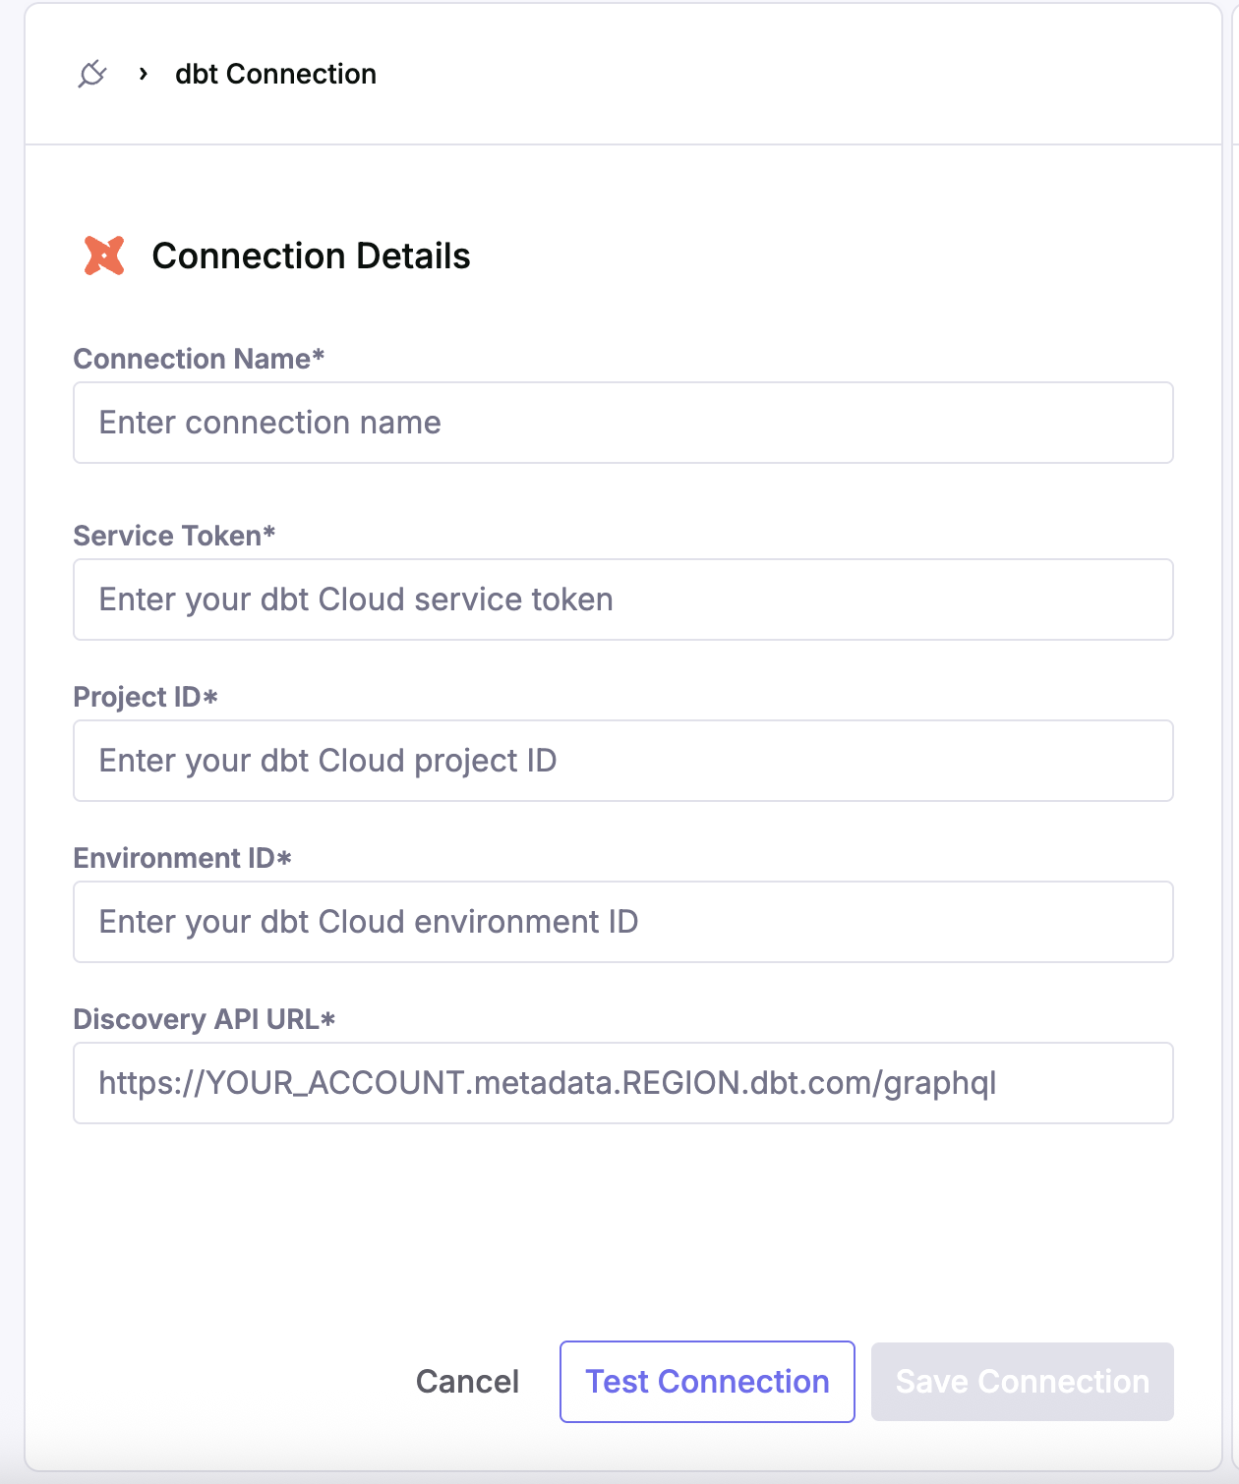Click the Discovery API URL label
This screenshot has width=1239, height=1484.
196,1019
